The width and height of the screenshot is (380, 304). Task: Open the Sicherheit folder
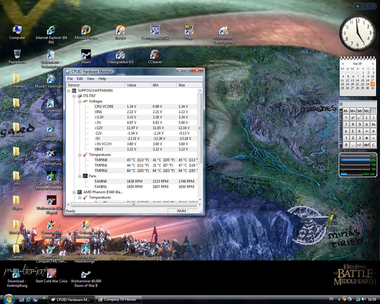point(17,81)
